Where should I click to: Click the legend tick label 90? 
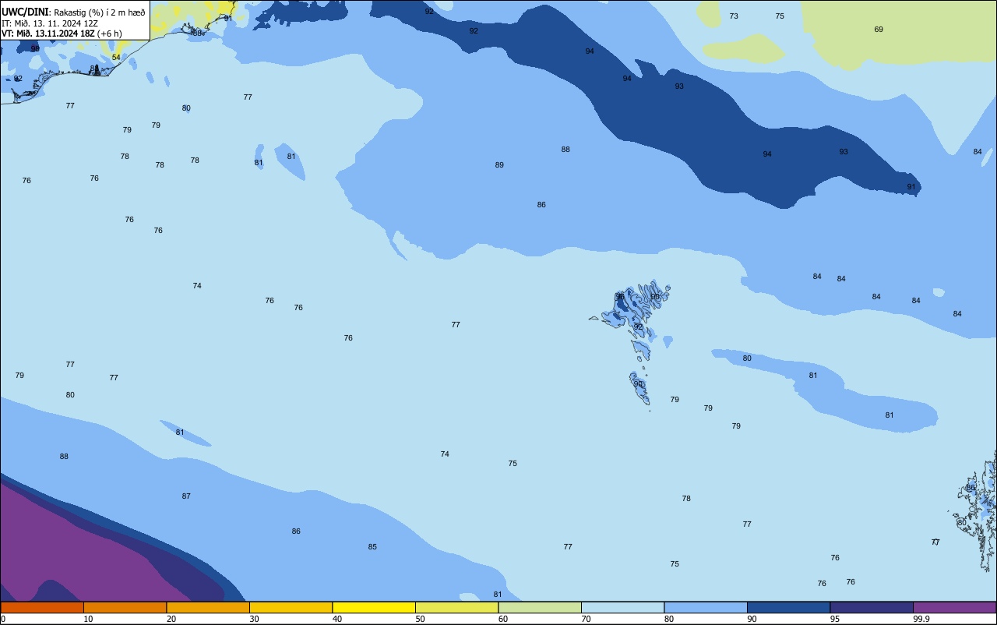pyautogui.click(x=752, y=619)
